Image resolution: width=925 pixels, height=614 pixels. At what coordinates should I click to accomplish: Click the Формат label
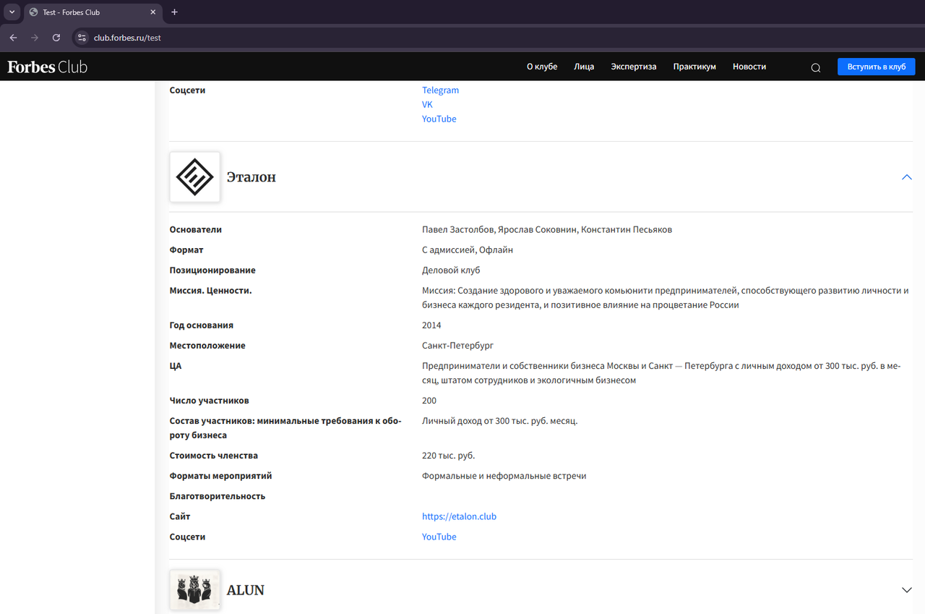186,250
